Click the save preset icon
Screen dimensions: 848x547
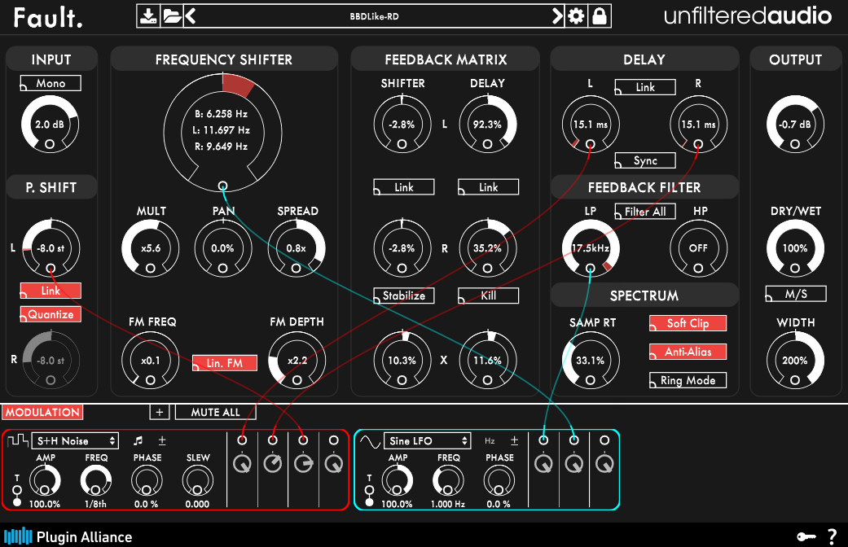pos(147,15)
